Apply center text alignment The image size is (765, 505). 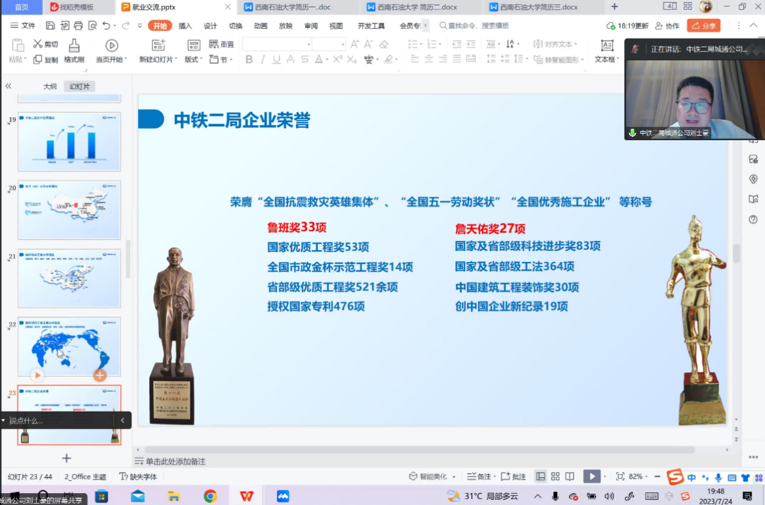(x=429, y=59)
